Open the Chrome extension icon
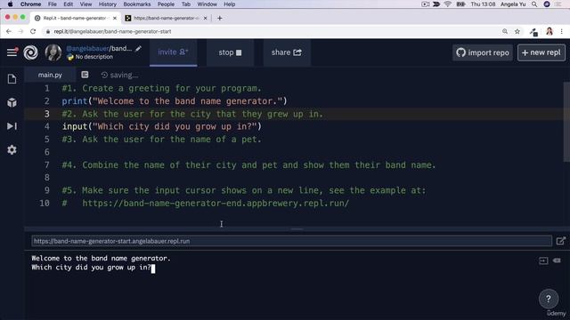The height and width of the screenshot is (320, 570). (533, 32)
